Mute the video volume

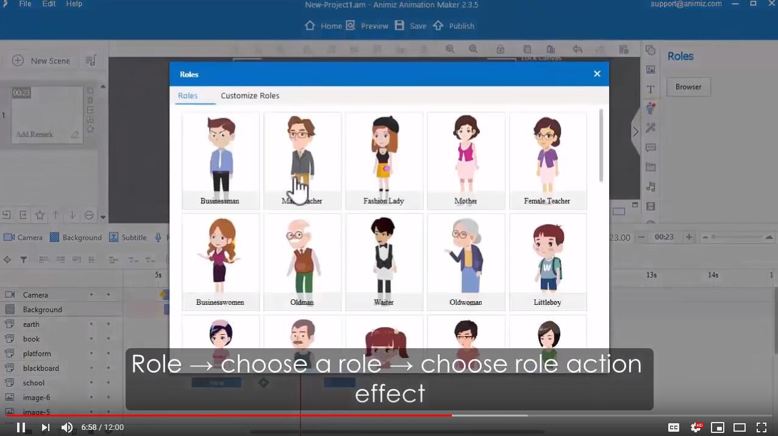tap(67, 427)
